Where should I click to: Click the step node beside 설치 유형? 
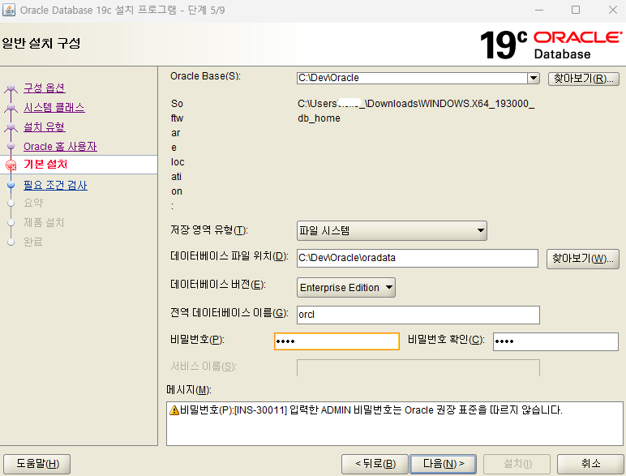11,127
